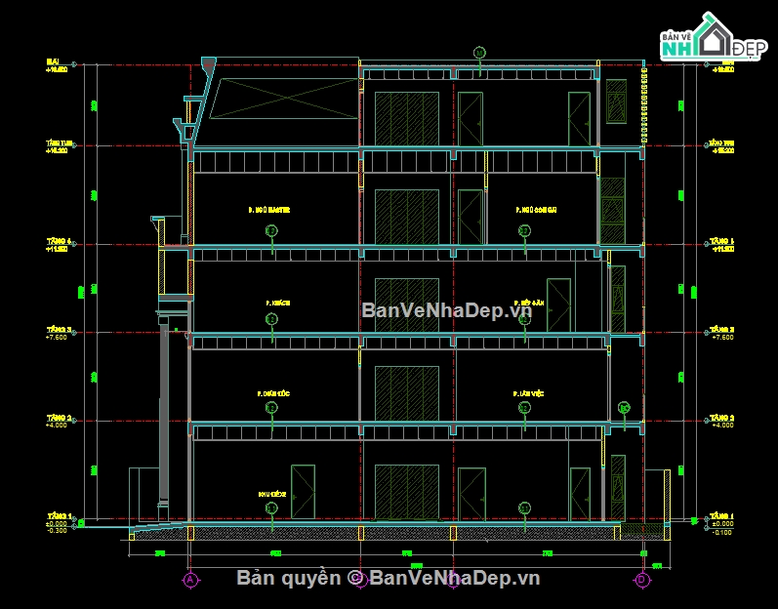
Task: Click the -0.300 elevation label
Action: pyautogui.click(x=57, y=531)
